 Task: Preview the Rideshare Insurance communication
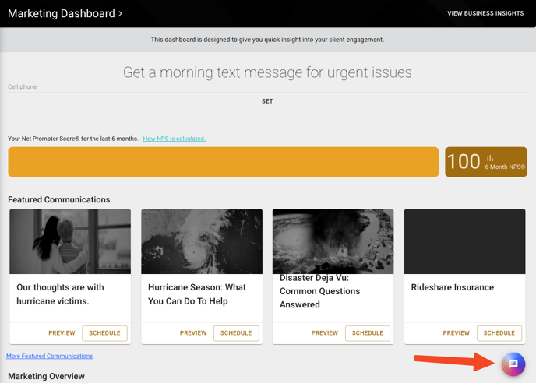coord(457,332)
